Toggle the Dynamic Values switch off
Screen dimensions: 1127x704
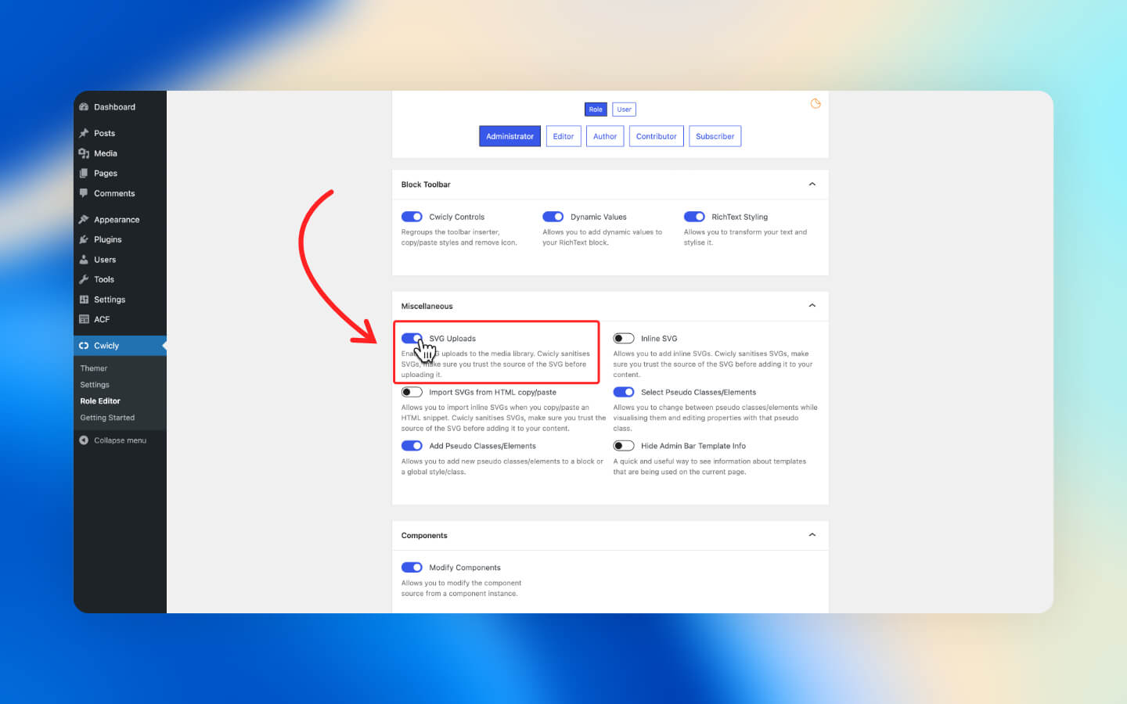pyautogui.click(x=553, y=217)
